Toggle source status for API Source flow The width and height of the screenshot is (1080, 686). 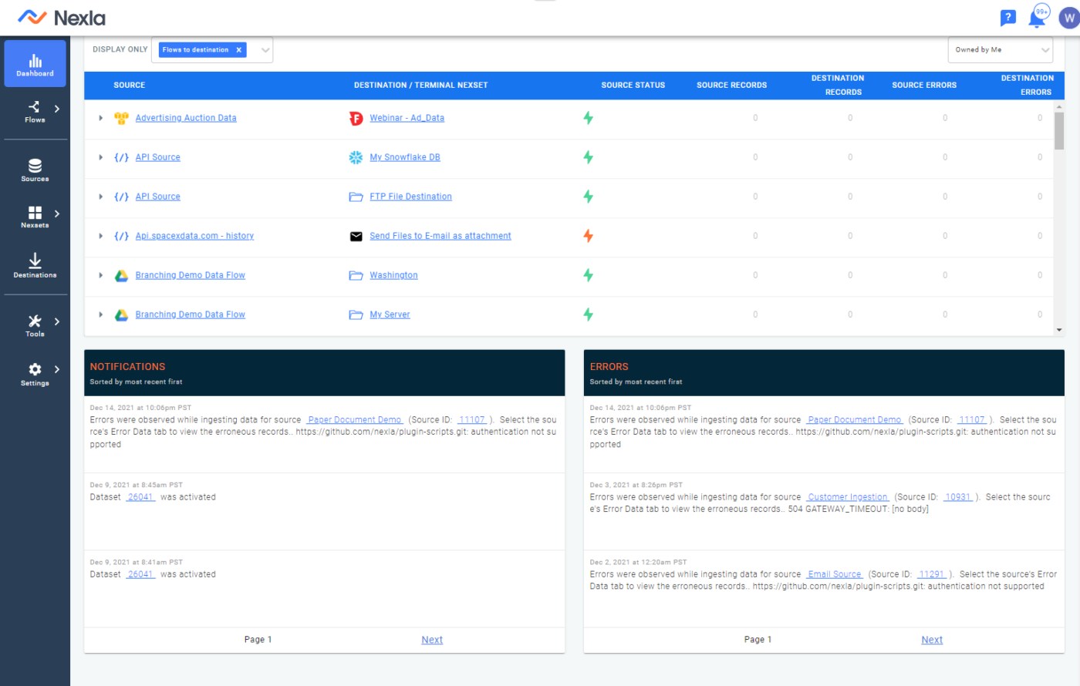point(588,157)
